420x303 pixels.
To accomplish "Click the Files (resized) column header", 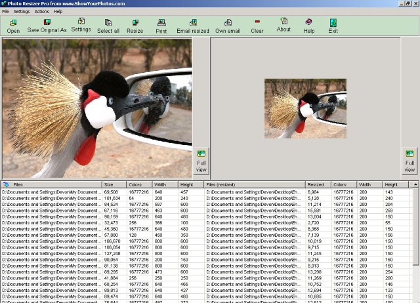I will tap(255, 184).
